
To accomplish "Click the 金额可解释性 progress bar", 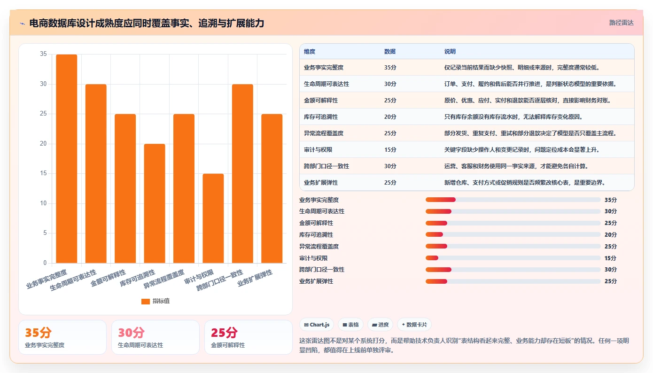I will click(x=513, y=223).
